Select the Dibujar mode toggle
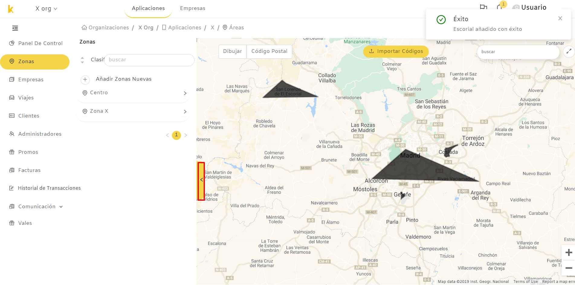Image resolution: width=575 pixels, height=285 pixels. pyautogui.click(x=232, y=51)
